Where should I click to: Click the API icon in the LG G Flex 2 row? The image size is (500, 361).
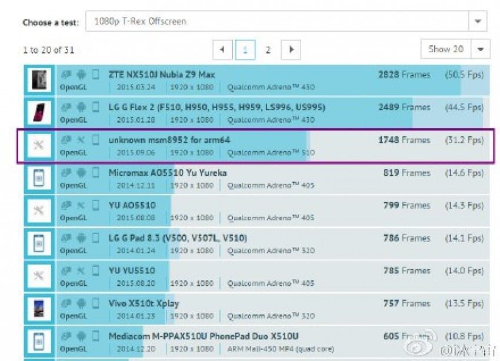66,107
